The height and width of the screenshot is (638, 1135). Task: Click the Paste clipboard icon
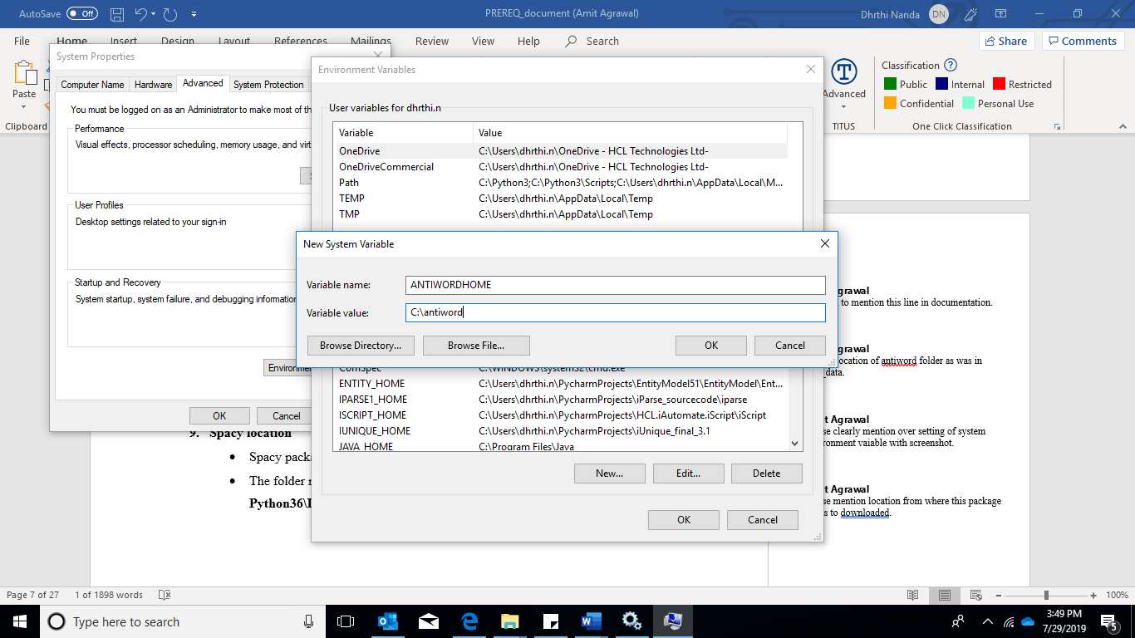click(24, 75)
